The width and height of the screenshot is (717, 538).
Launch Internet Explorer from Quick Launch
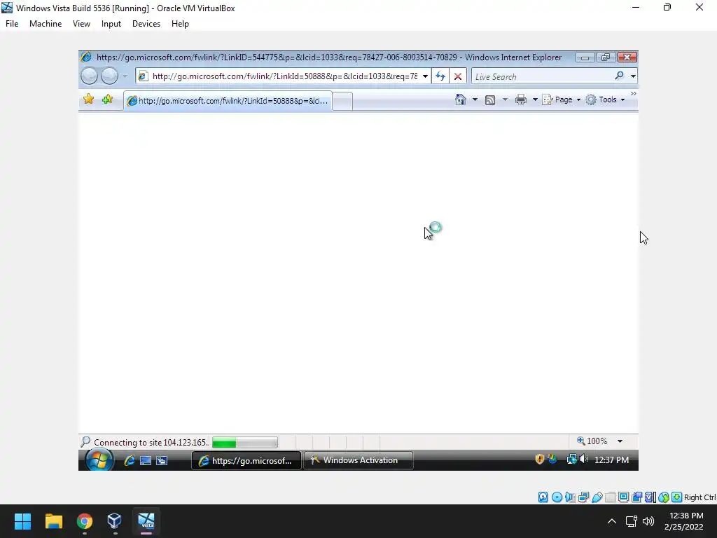coord(130,460)
